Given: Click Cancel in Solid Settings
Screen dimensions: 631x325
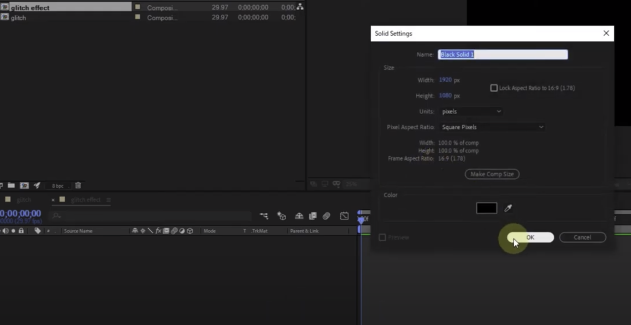Looking at the screenshot, I should click(582, 238).
